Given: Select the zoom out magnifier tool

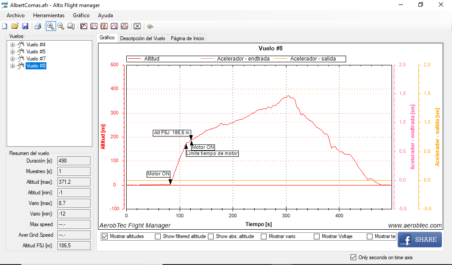Looking at the screenshot, I should click(61, 26).
